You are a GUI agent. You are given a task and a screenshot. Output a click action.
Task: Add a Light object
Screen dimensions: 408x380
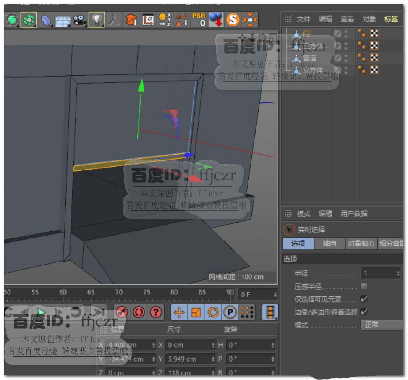coord(97,20)
